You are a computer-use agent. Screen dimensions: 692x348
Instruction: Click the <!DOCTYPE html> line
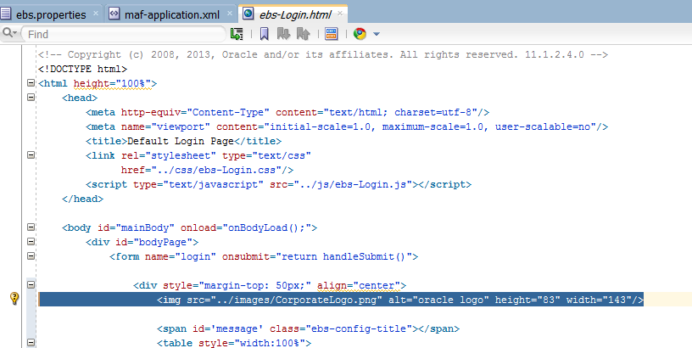click(82, 70)
